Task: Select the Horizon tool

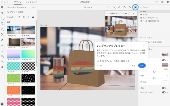Action: (2, 56)
